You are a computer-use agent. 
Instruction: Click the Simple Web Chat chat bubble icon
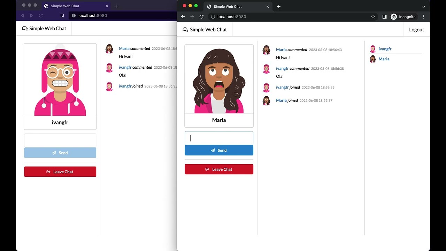click(185, 30)
